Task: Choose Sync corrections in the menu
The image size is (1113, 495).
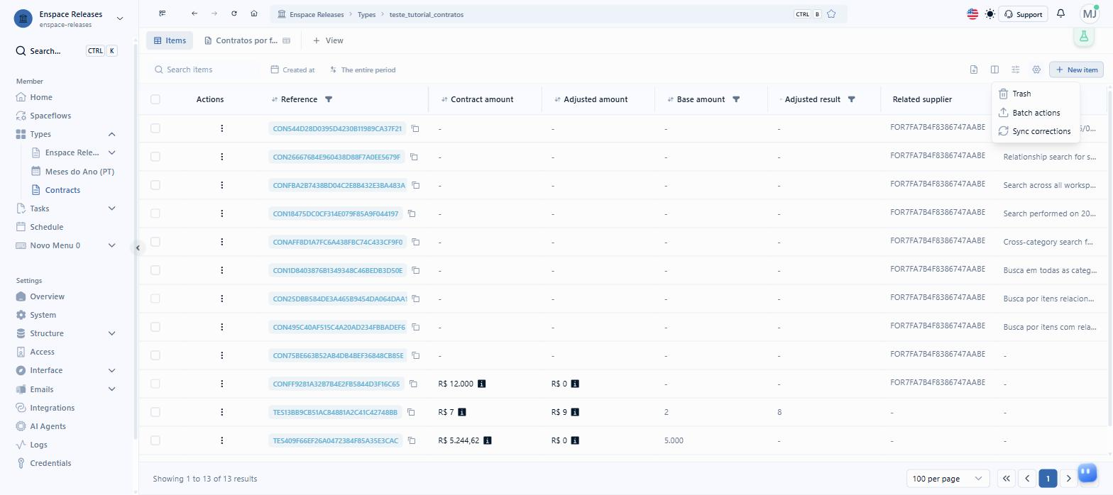Action: click(x=1036, y=131)
